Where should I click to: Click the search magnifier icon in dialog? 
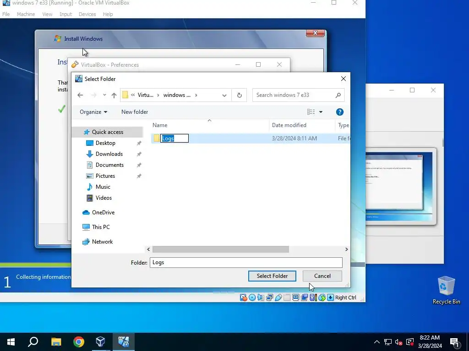[338, 95]
